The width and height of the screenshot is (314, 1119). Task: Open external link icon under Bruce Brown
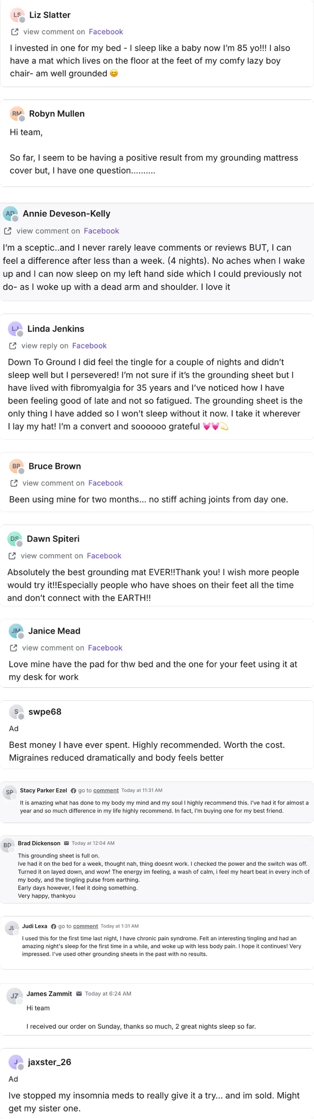point(14,483)
